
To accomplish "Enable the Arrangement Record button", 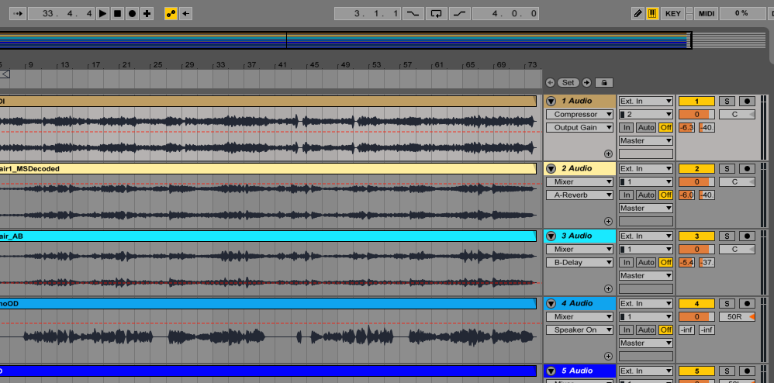I will click(x=133, y=14).
